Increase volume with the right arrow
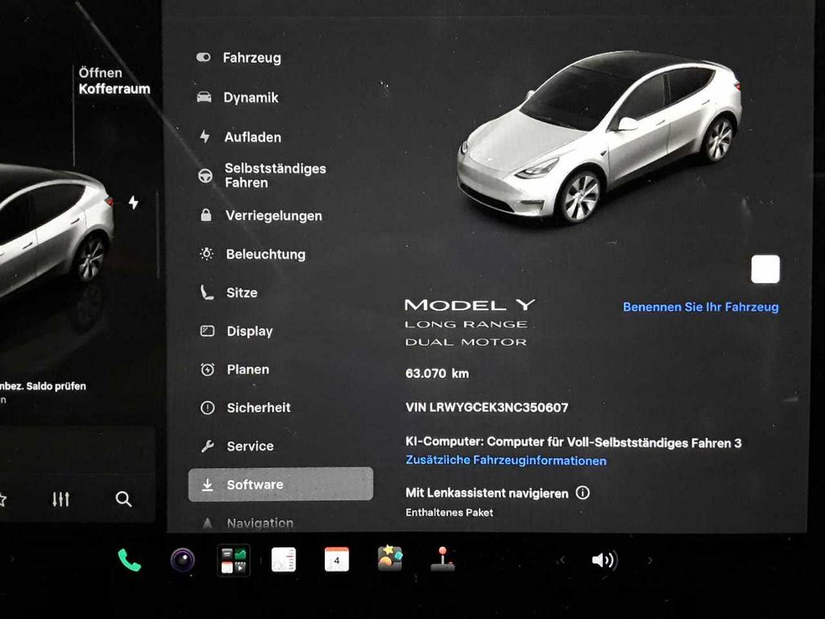 pyautogui.click(x=650, y=561)
